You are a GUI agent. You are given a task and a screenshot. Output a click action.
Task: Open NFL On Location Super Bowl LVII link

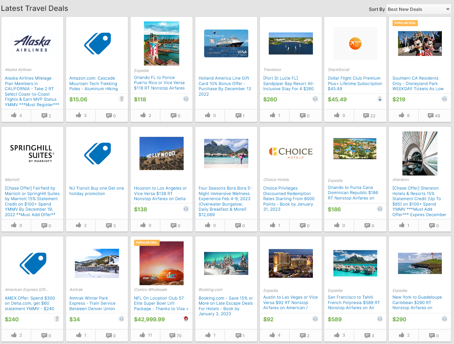(161, 303)
